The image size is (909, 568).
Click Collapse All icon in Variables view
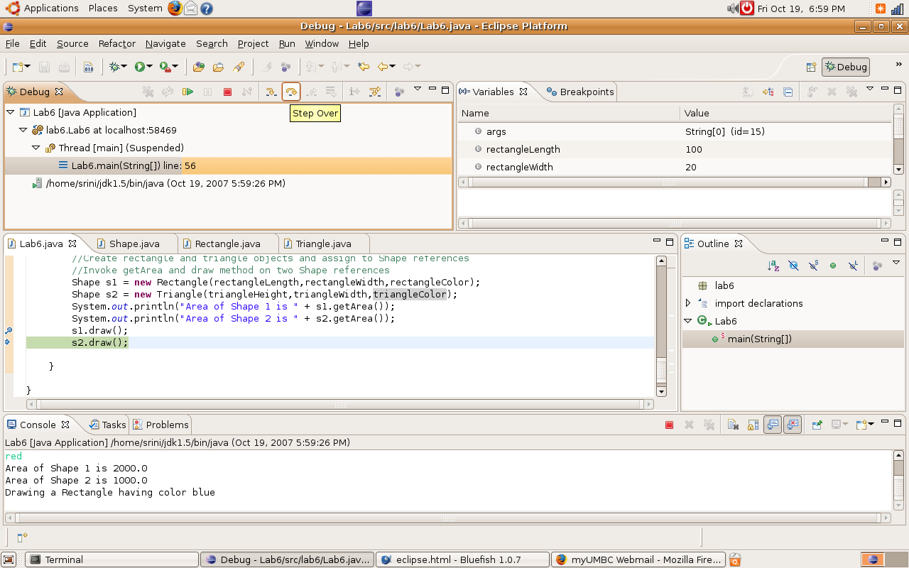click(788, 92)
